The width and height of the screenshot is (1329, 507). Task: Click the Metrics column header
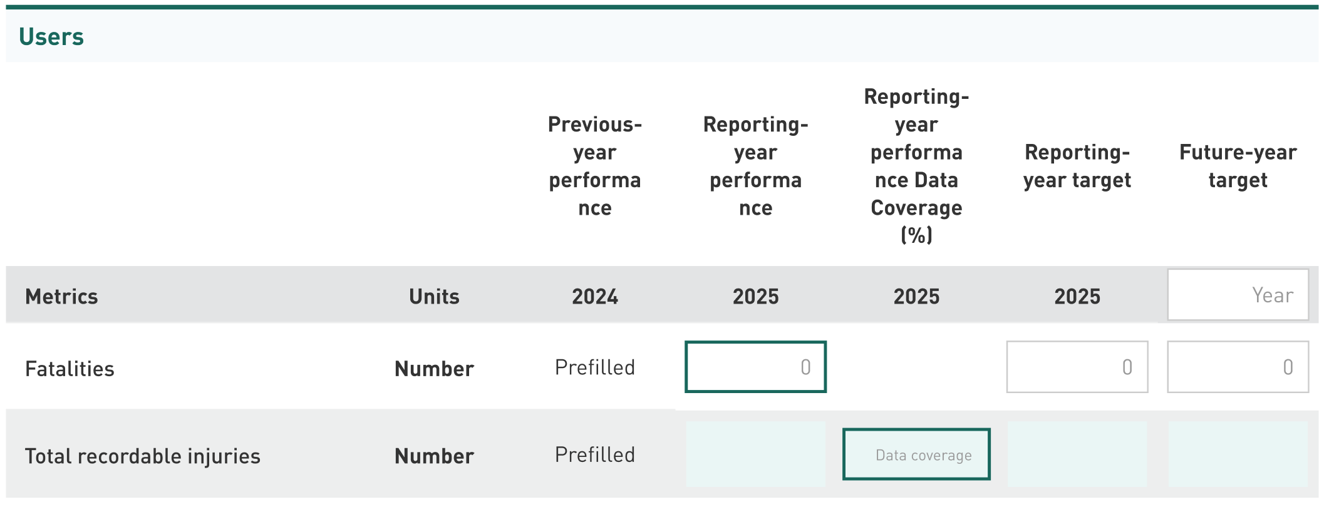click(61, 296)
